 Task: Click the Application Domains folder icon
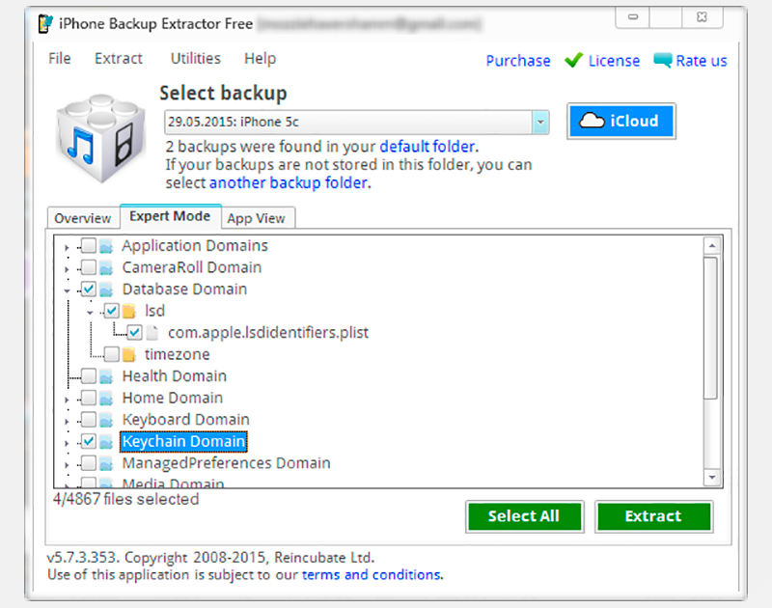(x=106, y=246)
